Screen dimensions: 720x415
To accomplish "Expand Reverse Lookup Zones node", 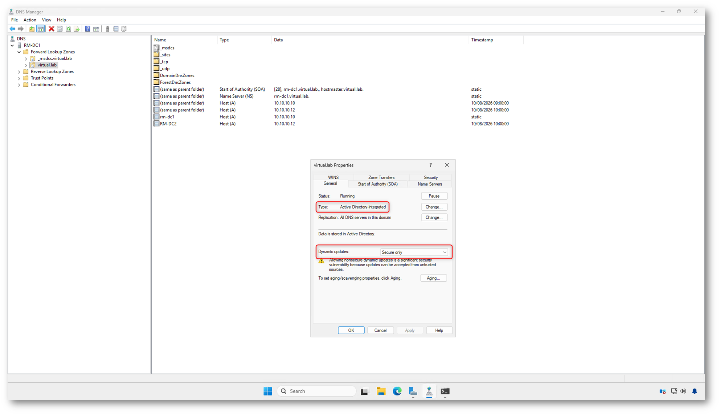I will pyautogui.click(x=19, y=72).
